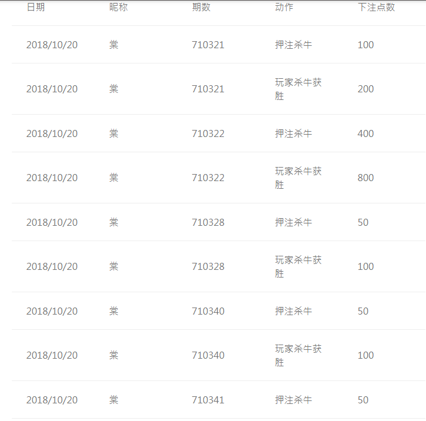The height and width of the screenshot is (421, 426).
Task: Click period number 710328 in its 押注杀牛 row
Action: (x=208, y=222)
